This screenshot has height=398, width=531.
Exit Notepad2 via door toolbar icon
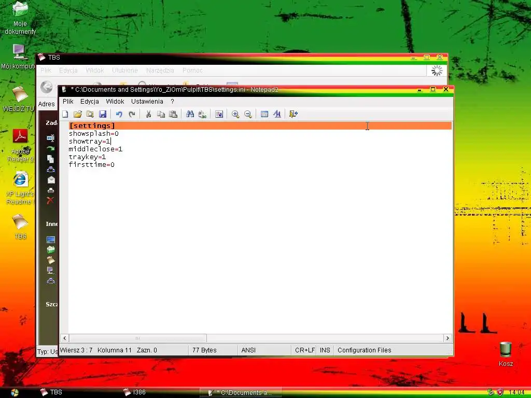294,114
